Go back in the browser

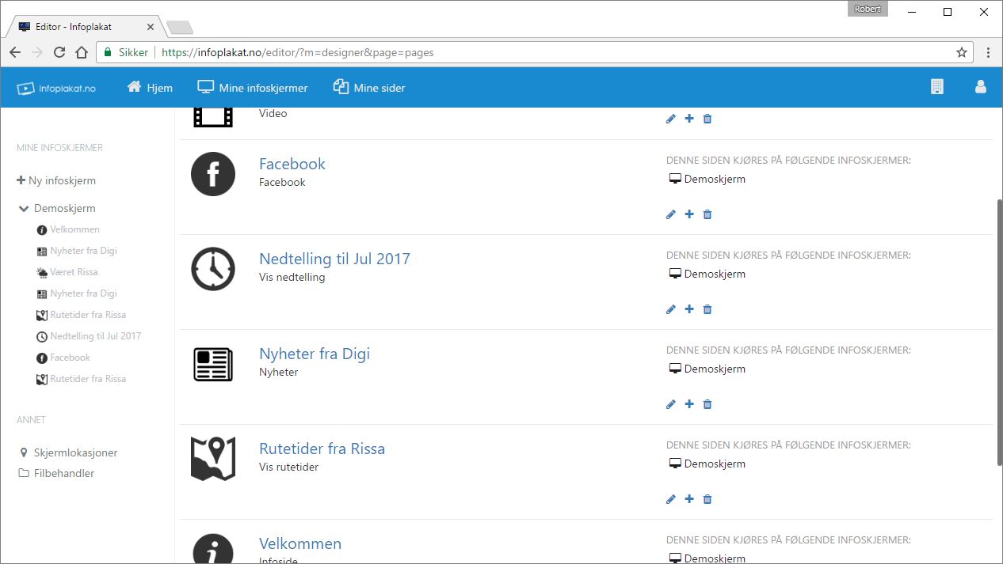click(15, 53)
